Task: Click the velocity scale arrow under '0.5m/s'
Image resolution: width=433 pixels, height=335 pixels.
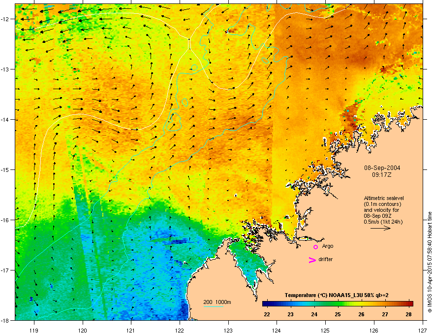Action: 380,228
